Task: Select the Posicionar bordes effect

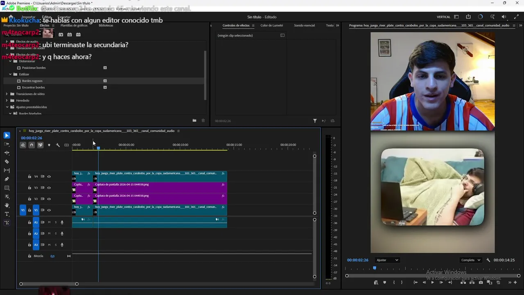Action: tap(34, 68)
